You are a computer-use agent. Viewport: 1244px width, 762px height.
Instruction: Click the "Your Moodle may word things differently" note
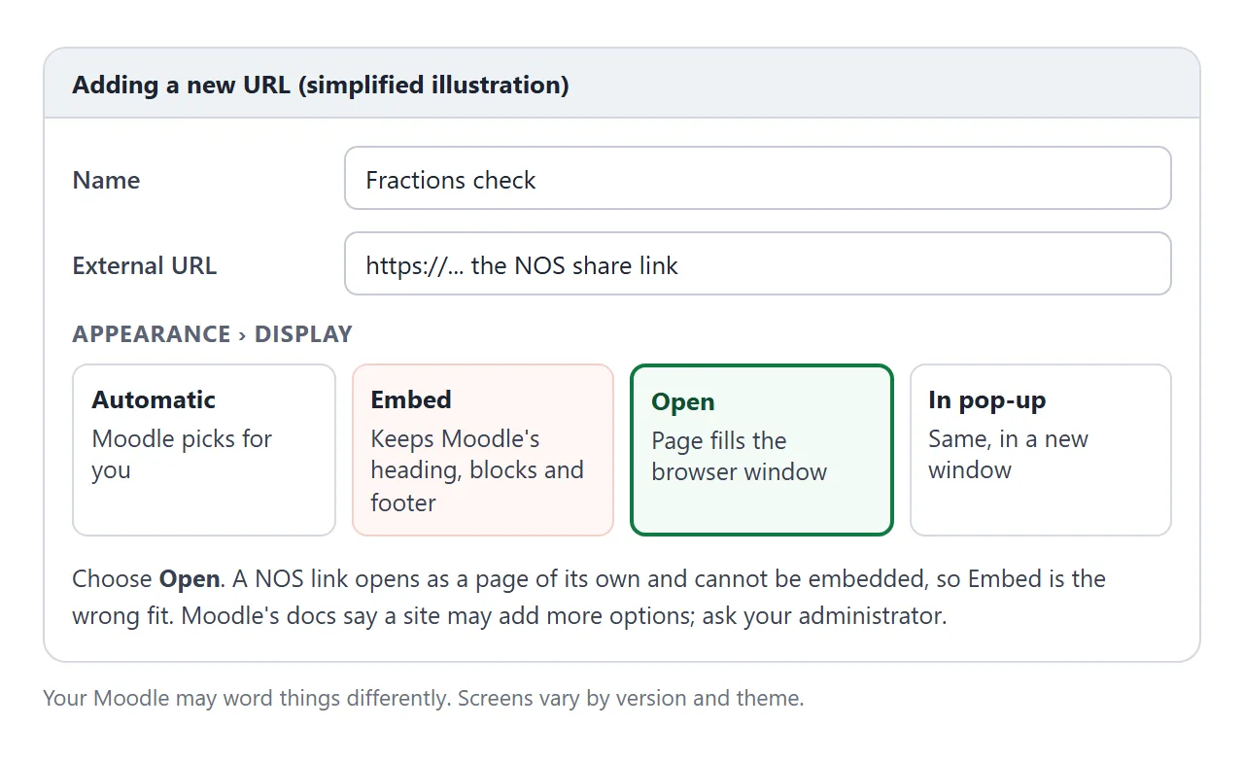pos(424,698)
